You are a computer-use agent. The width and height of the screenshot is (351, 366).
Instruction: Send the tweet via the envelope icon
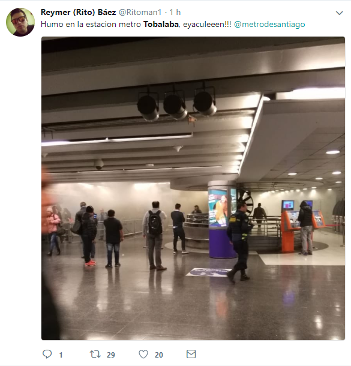tap(191, 354)
